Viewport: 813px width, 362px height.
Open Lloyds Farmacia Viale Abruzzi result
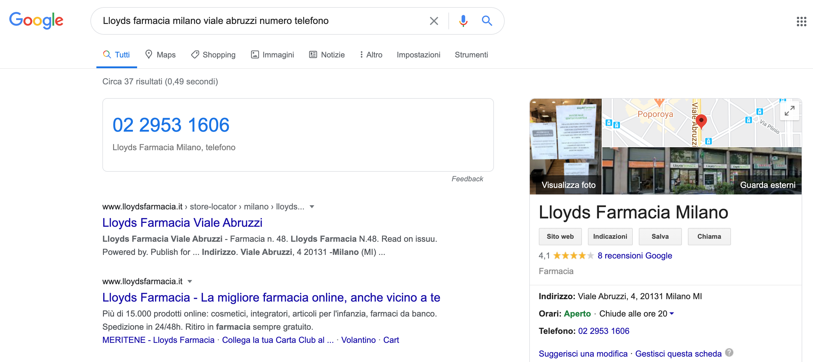click(182, 223)
